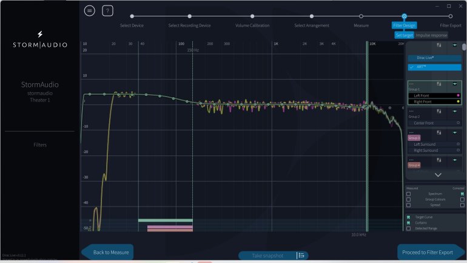The image size is (467, 263).
Task: Enable the Corrected Group Colours checkbox
Action: tap(462, 199)
